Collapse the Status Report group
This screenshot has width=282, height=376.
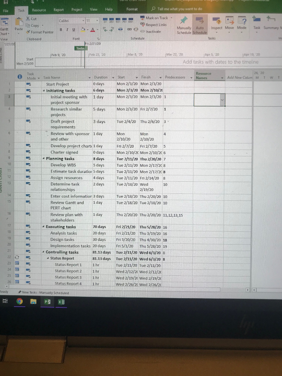[x=48, y=258]
